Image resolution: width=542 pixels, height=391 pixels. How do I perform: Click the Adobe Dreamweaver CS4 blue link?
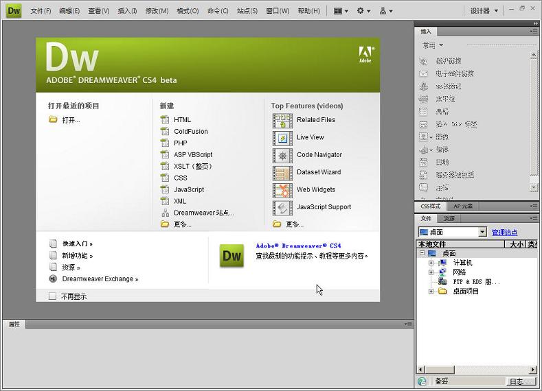coord(298,246)
